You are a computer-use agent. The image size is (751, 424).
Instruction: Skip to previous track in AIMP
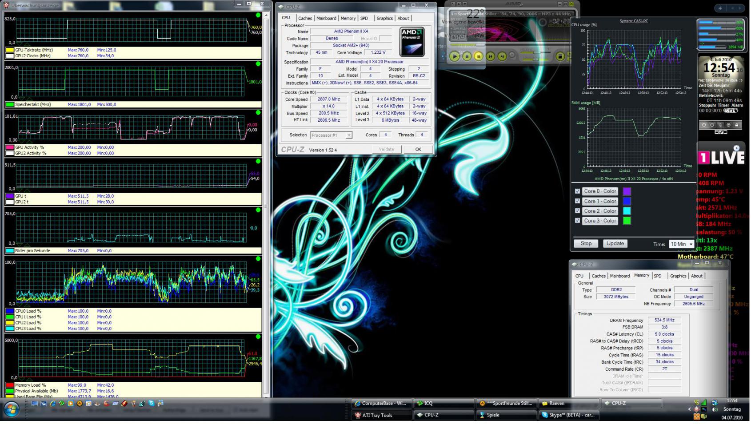(490, 56)
